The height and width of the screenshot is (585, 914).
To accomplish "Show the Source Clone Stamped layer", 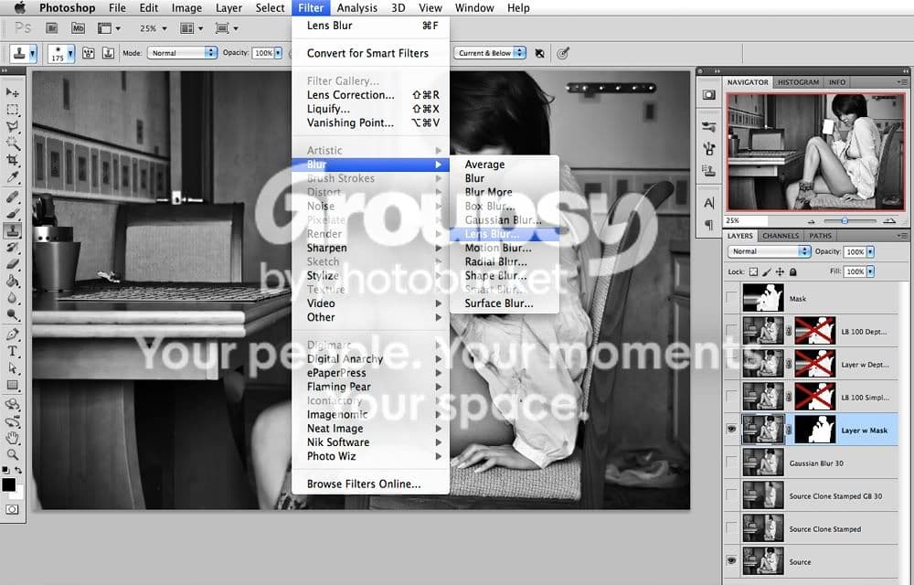I will click(731, 528).
